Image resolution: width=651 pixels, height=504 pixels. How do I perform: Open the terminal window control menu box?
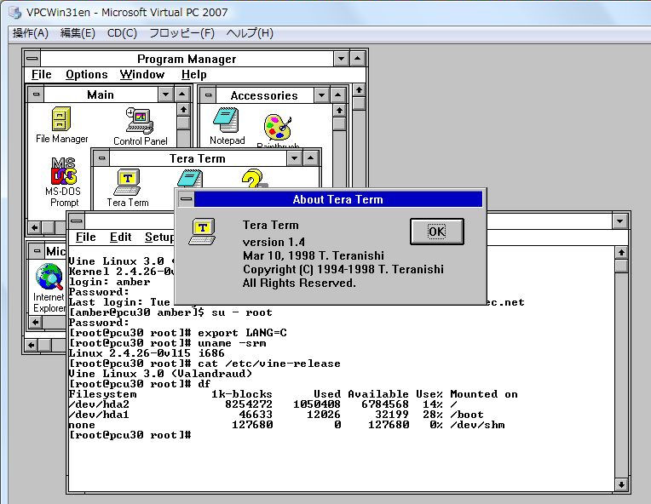[x=77, y=220]
